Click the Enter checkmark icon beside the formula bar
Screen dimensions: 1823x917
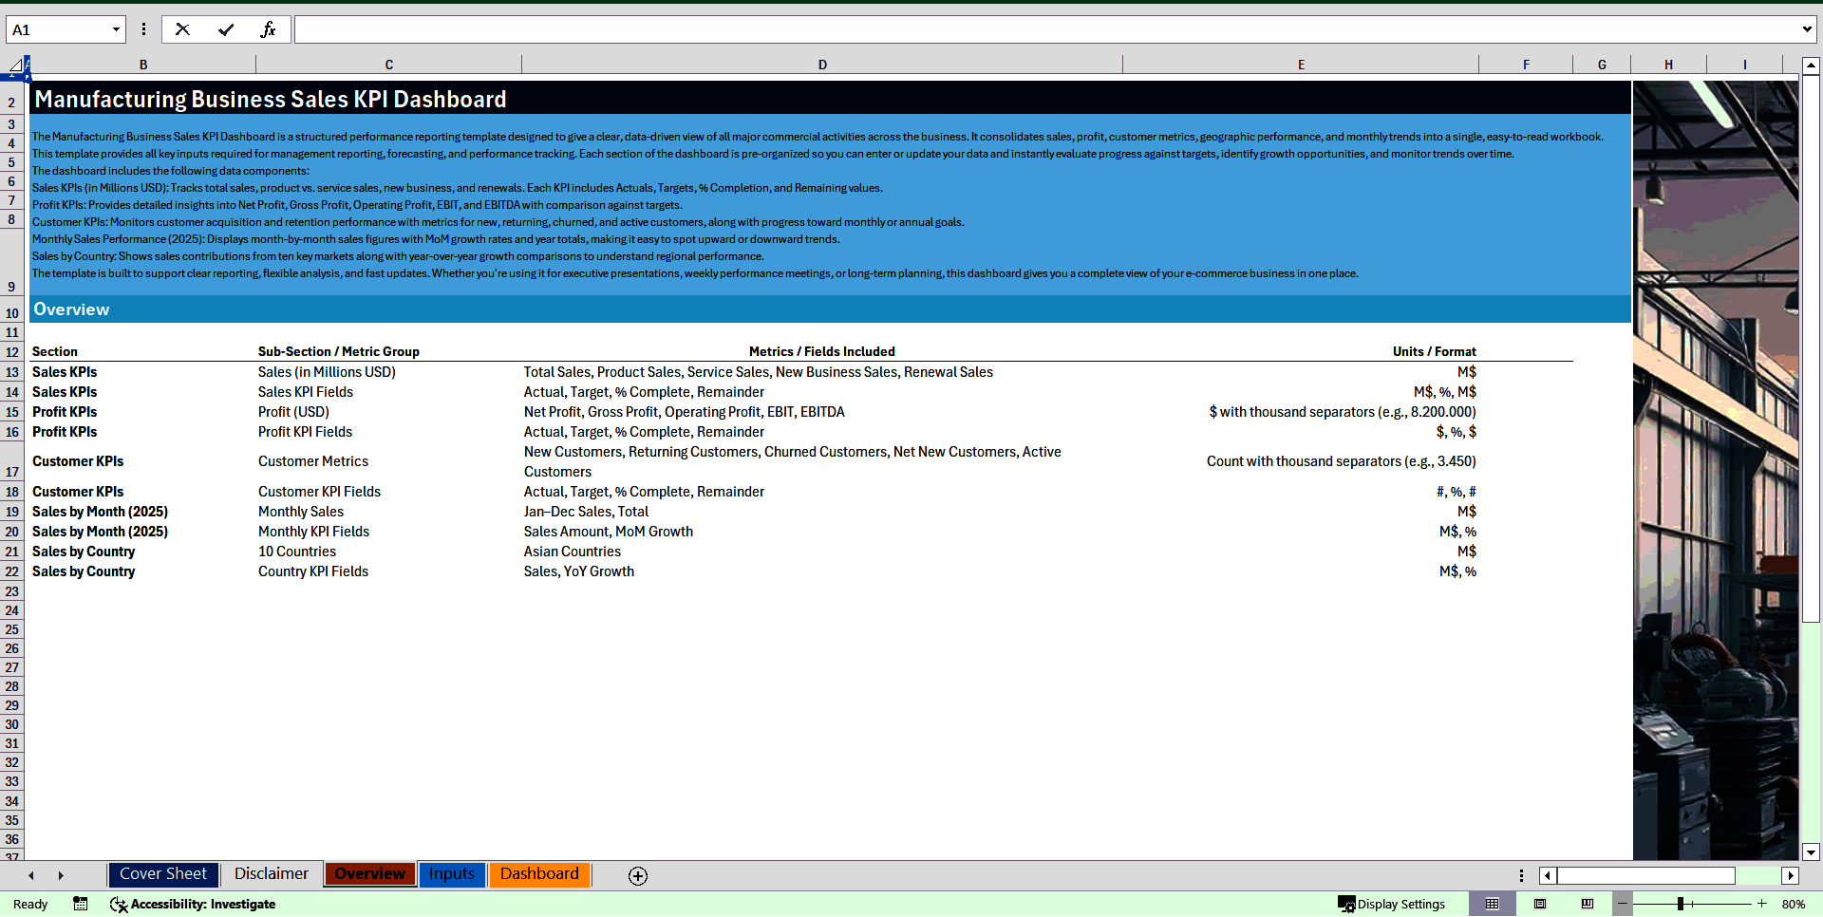[x=226, y=29]
